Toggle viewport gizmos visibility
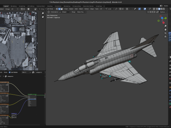Screen dimensions: 171x128 [x=140, y=9]
